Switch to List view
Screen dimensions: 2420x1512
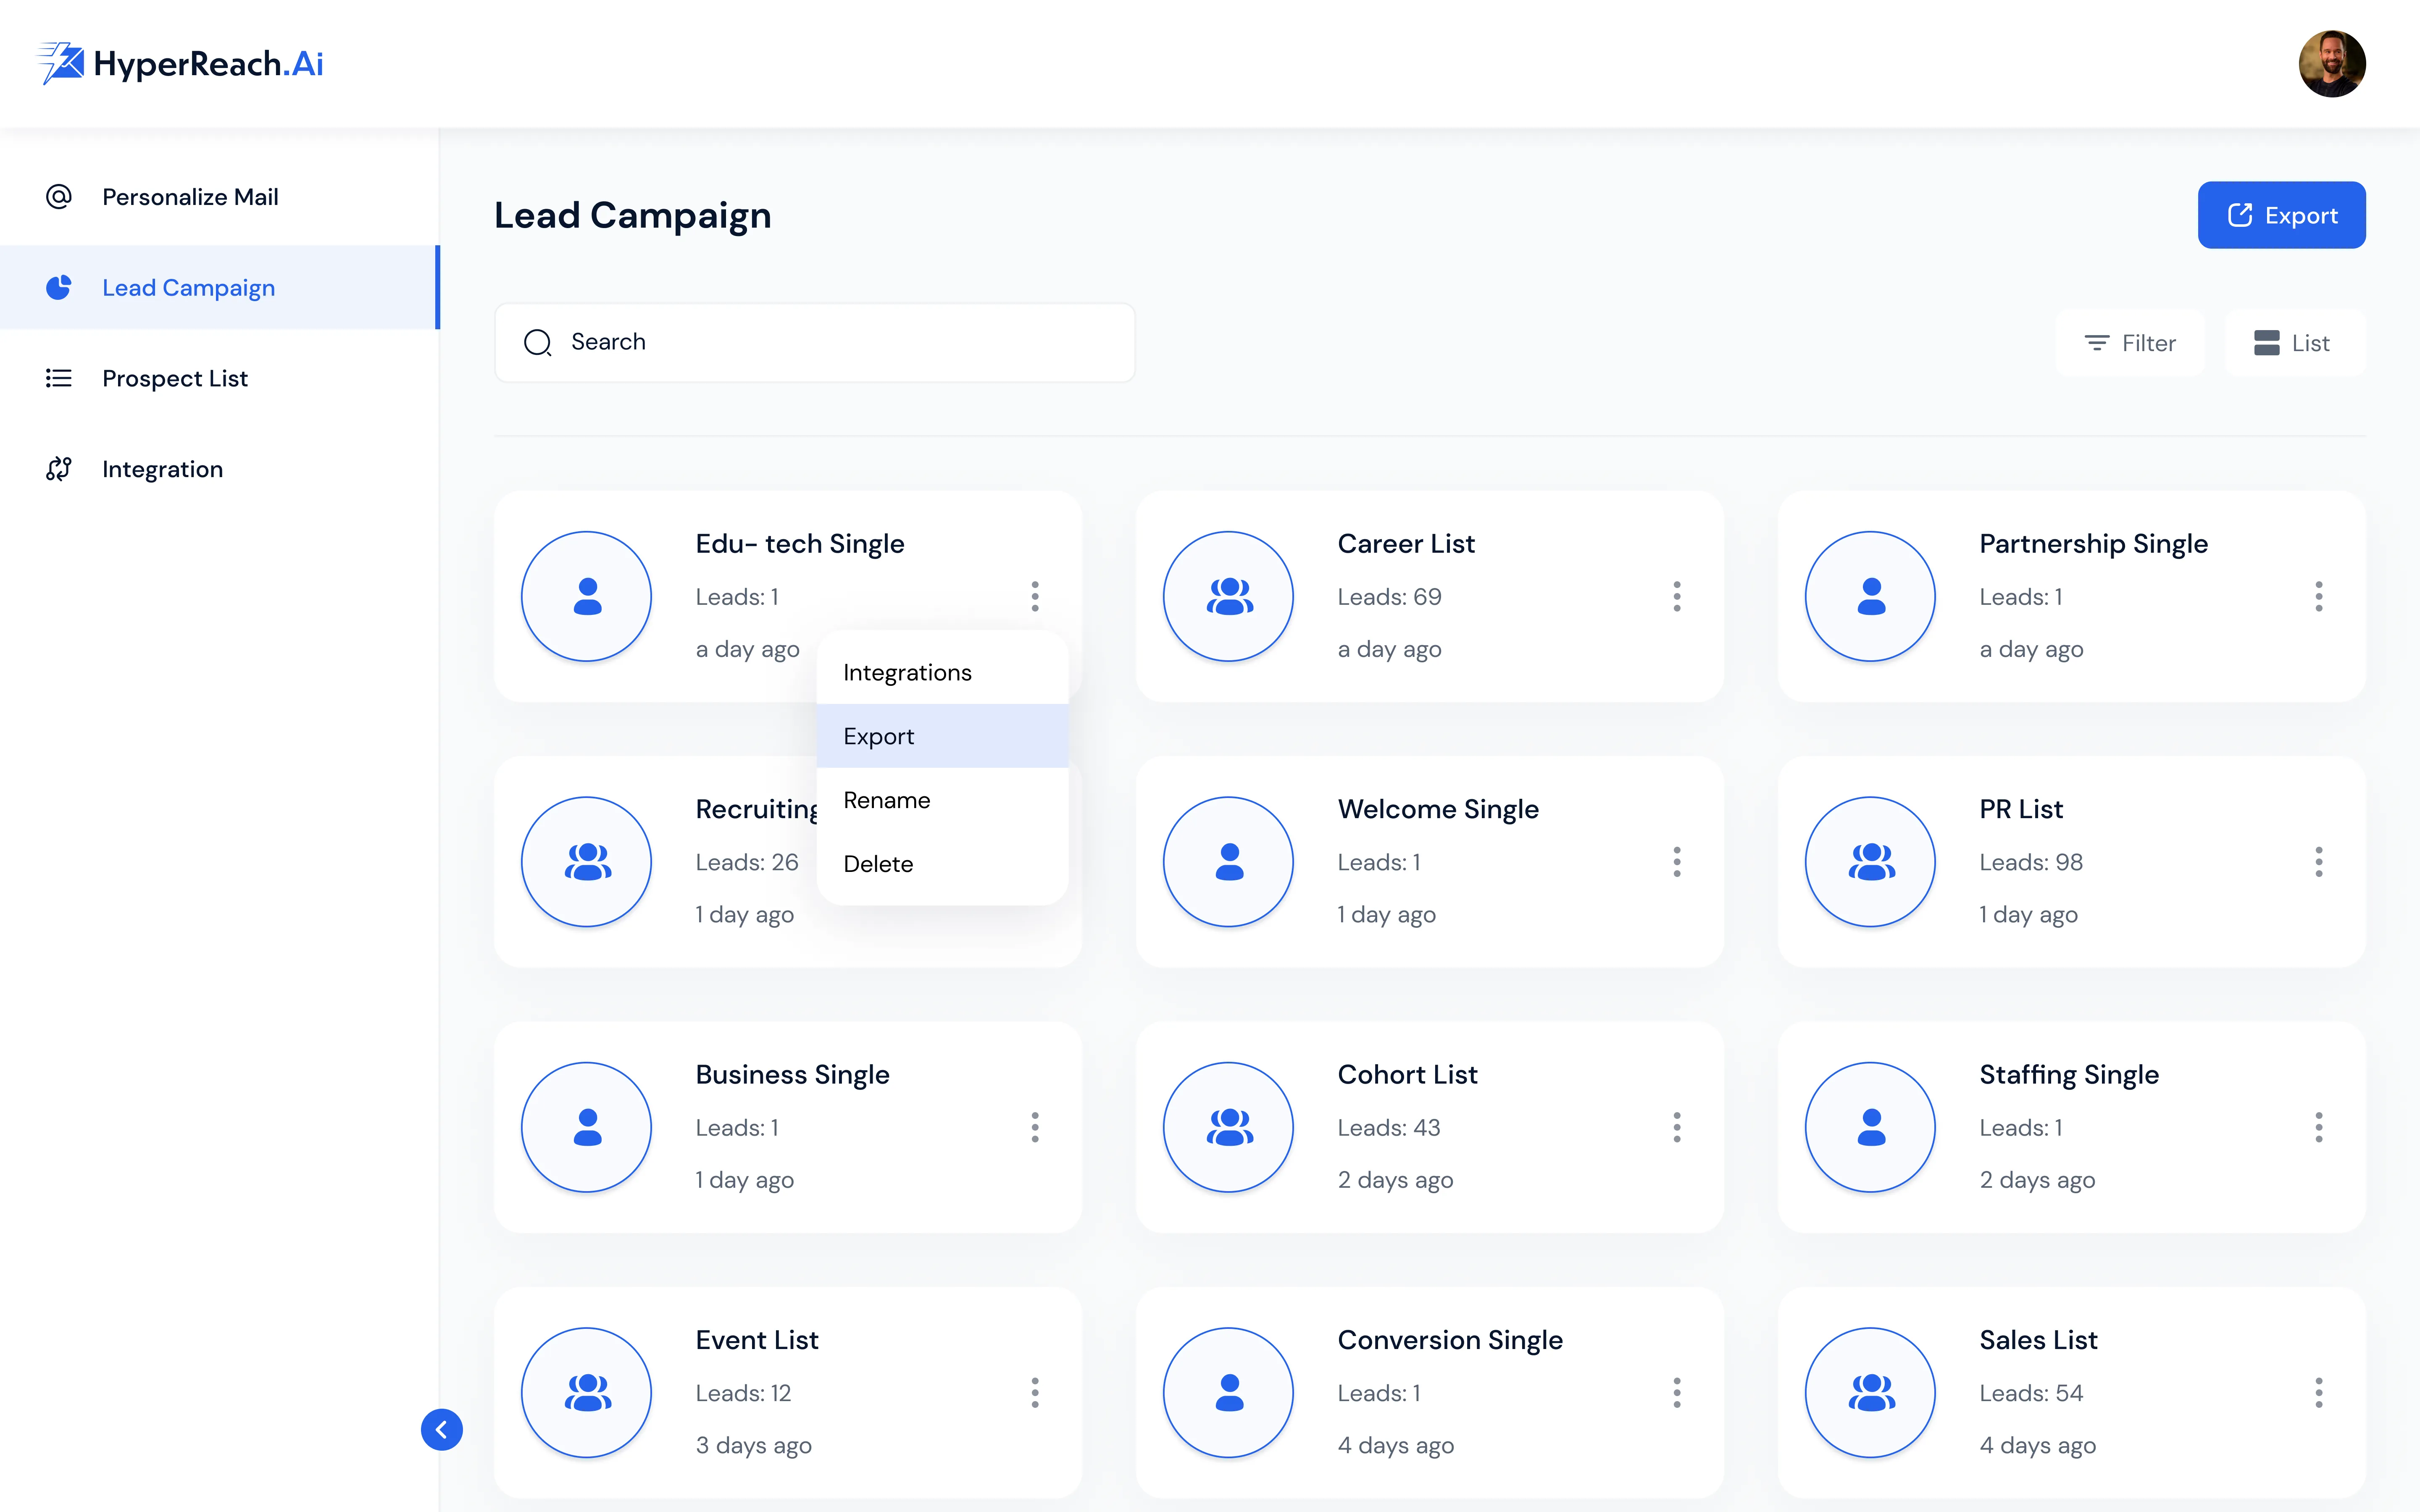coord(2294,343)
